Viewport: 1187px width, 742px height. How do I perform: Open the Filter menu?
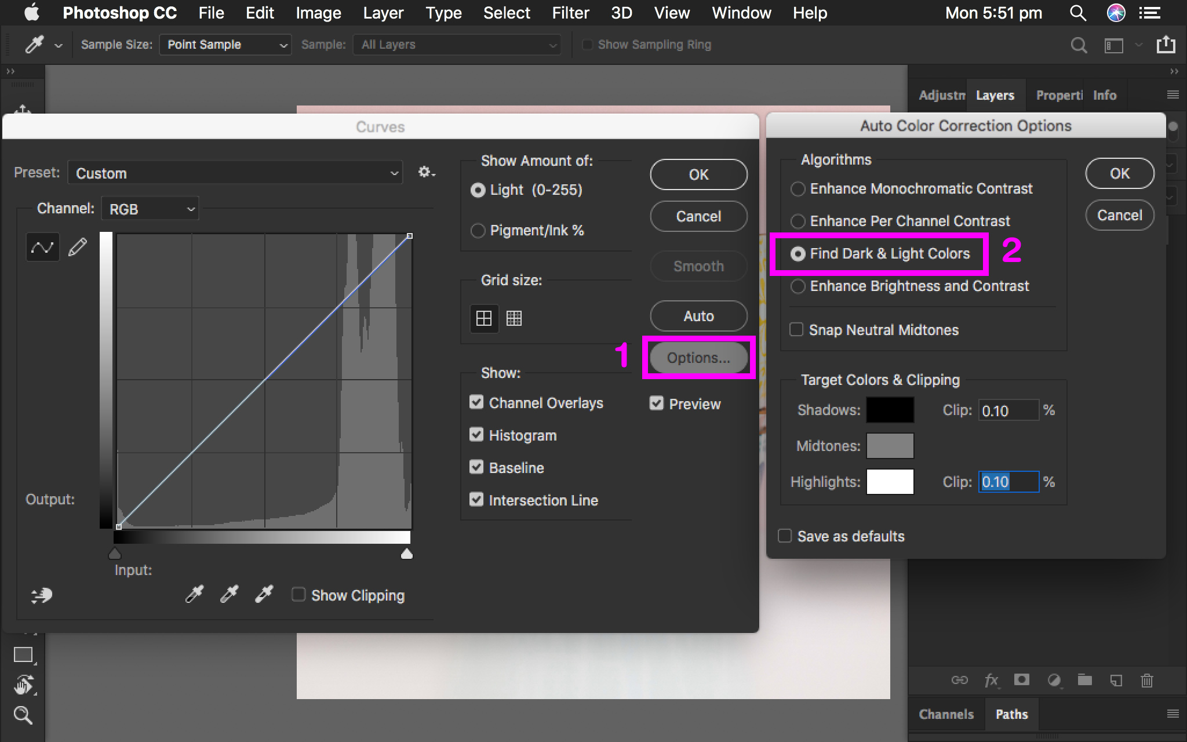click(x=570, y=13)
